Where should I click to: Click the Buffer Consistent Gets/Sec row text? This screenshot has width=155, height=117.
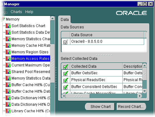click(x=94, y=87)
